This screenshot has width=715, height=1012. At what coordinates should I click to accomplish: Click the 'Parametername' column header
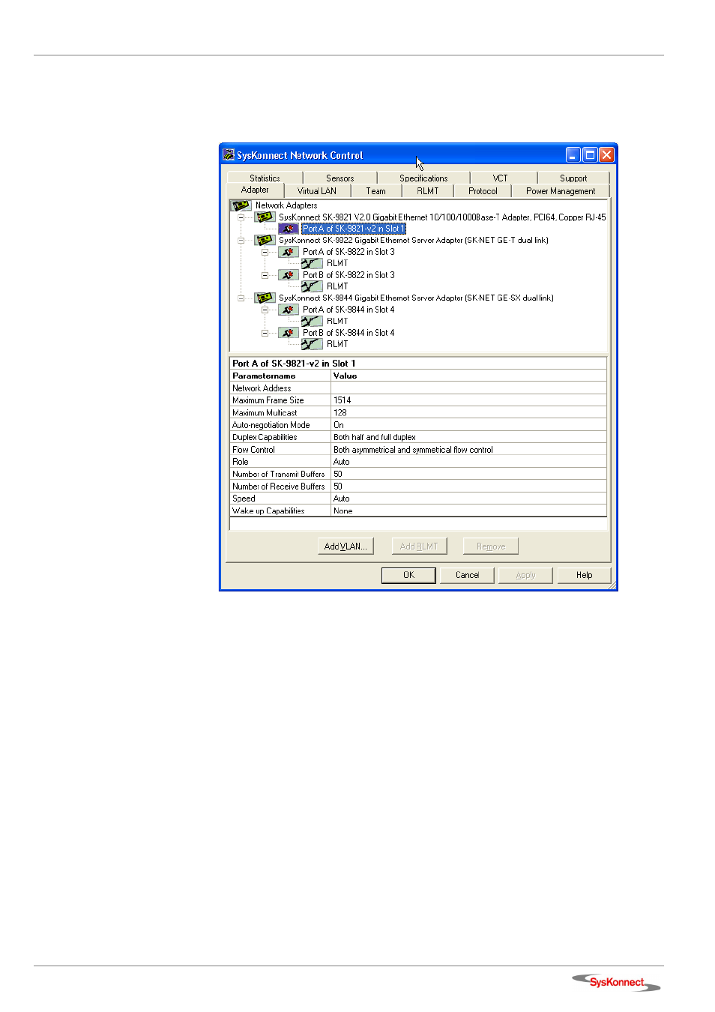click(x=280, y=376)
